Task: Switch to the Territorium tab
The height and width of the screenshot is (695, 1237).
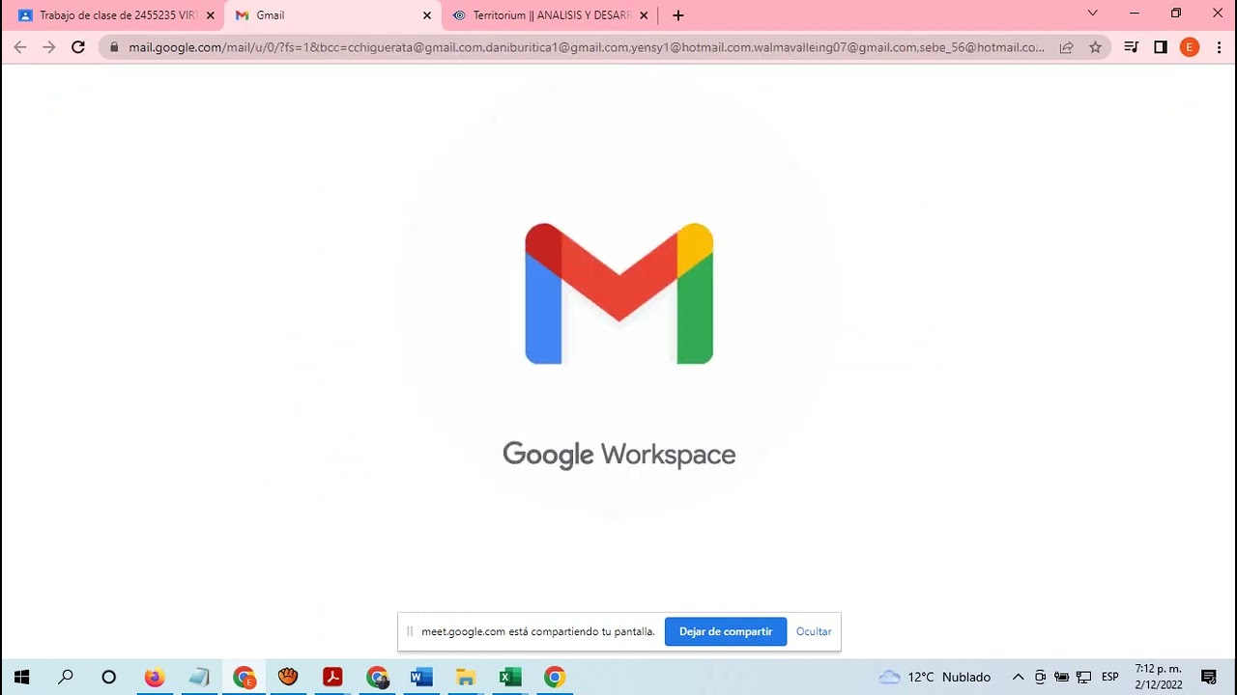Action: (549, 15)
